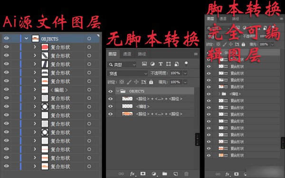Select <编组> layer name in 无脚本转换 panel
The width and height of the screenshot is (285, 178).
tap(142, 106)
